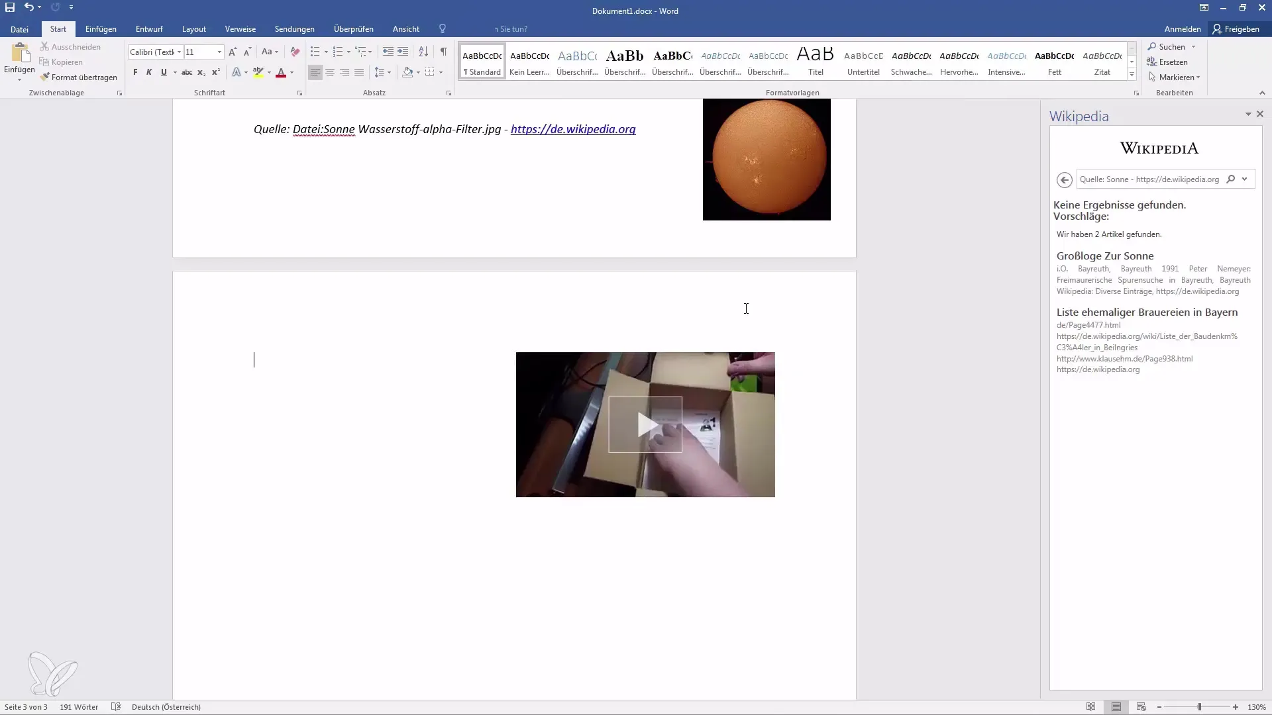Increase font size with the grow font icon
This screenshot has height=715, width=1272.
pyautogui.click(x=233, y=52)
